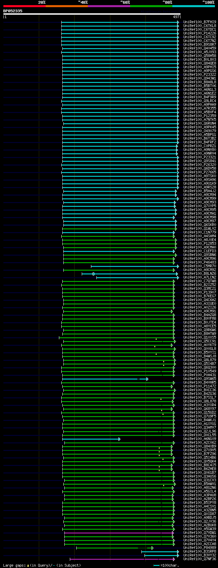Select the UniRef100_Q9SW65 label
This screenshot has height=568, width=218.
200,379
